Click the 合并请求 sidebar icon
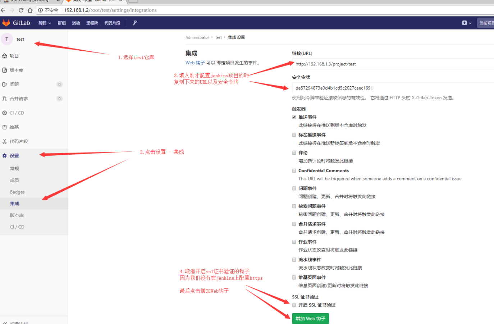Image resolution: width=494 pixels, height=324 pixels. (5, 98)
